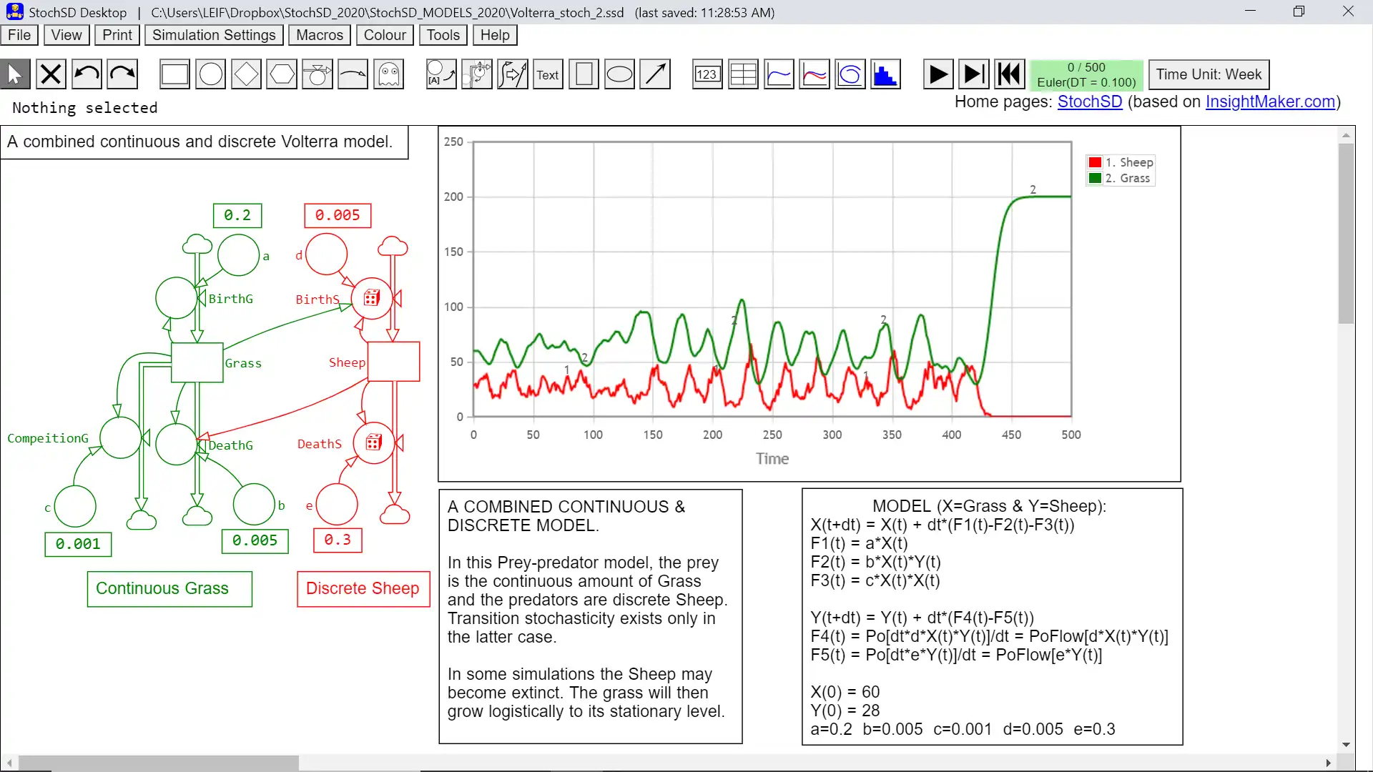The height and width of the screenshot is (772, 1373).
Task: Click the InsightMaker.com homepage link
Action: (x=1272, y=102)
